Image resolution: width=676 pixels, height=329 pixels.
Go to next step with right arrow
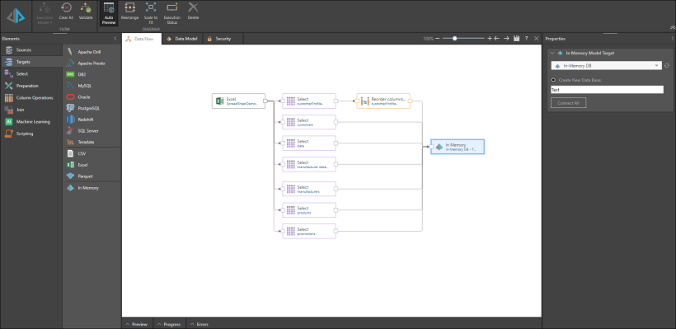click(x=506, y=39)
